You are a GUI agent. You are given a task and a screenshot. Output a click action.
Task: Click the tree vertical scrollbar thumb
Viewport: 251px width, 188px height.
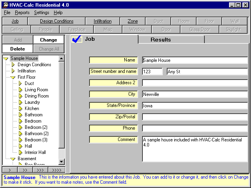click(x=62, y=105)
